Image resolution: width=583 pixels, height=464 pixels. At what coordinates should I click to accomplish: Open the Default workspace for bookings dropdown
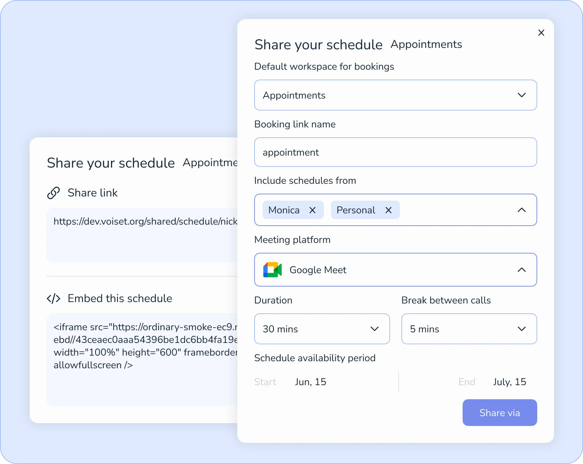tap(522, 95)
